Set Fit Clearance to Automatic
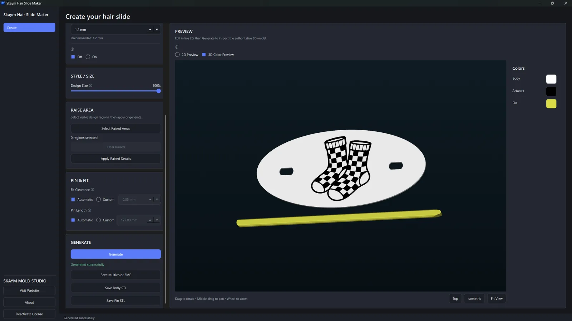 [82, 200]
